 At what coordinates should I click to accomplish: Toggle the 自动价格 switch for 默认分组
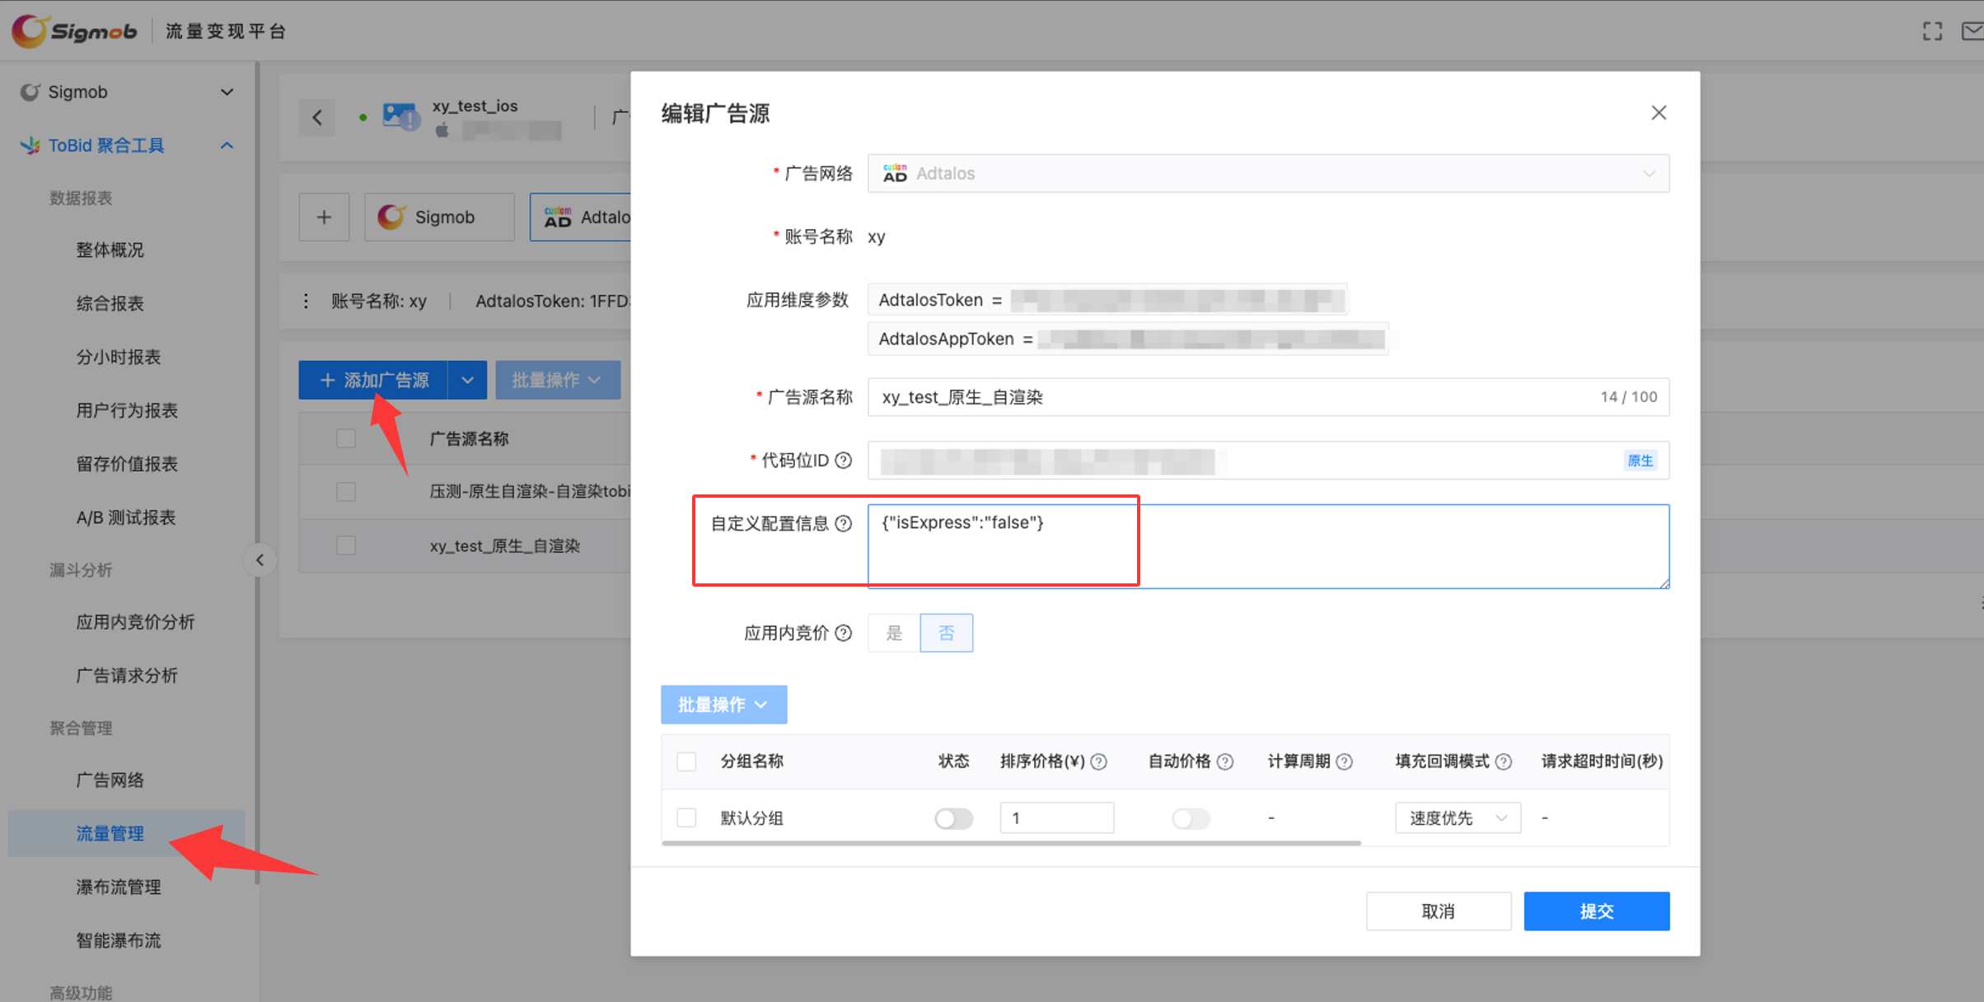1191,818
